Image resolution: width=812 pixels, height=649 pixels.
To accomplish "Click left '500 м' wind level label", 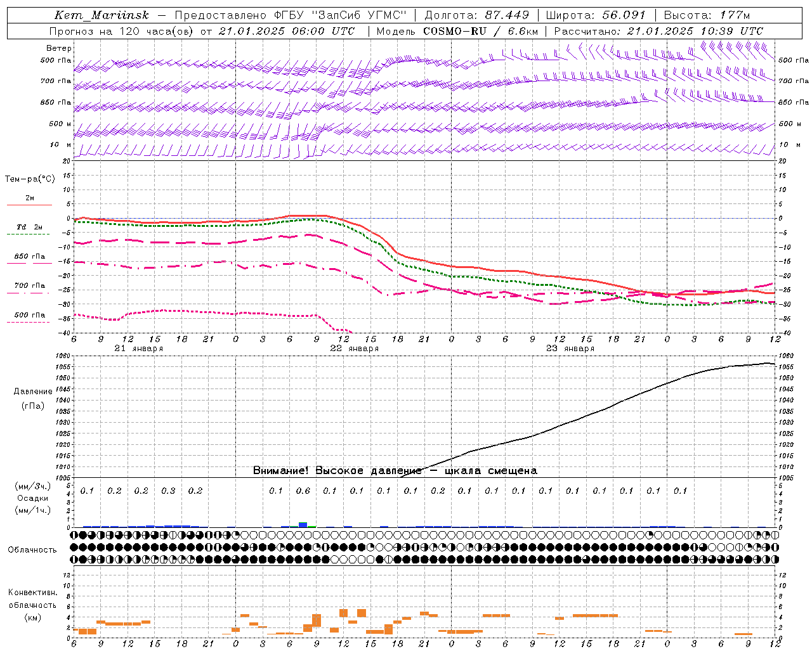I will tap(60, 124).
